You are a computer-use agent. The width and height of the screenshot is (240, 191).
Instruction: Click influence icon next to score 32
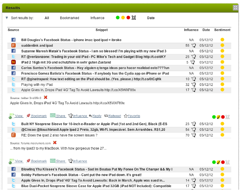click(x=194, y=85)
